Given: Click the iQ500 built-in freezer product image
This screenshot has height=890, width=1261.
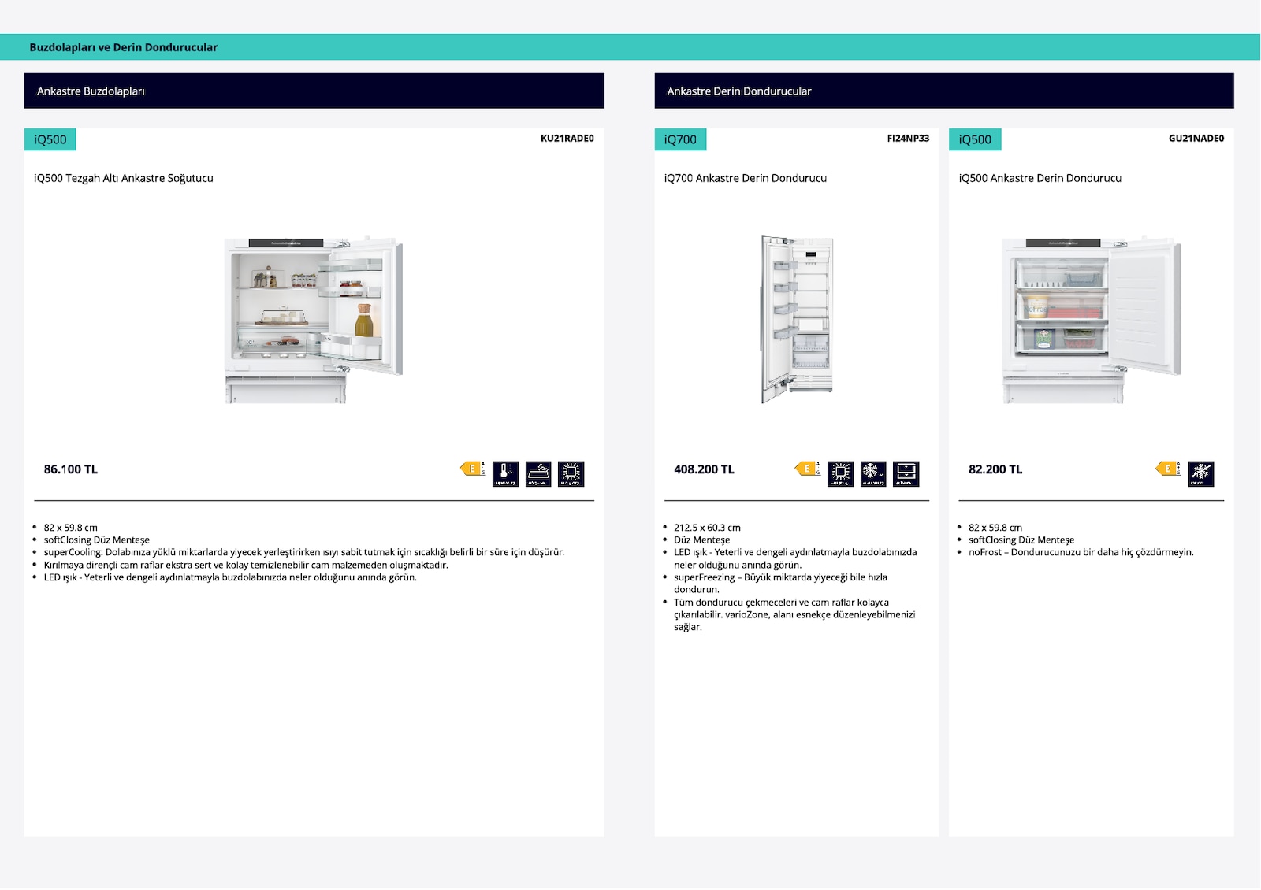Looking at the screenshot, I should (1092, 320).
